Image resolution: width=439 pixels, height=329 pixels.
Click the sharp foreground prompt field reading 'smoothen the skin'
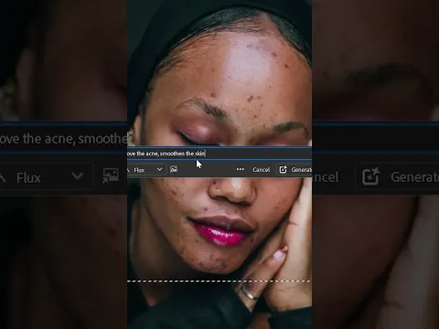pyautogui.click(x=219, y=154)
